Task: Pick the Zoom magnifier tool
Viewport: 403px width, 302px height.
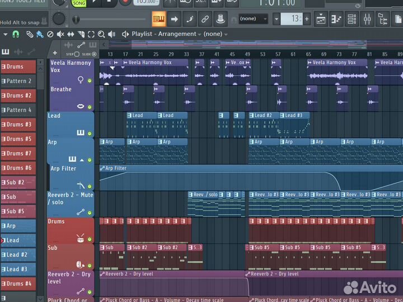Action: pos(101,34)
